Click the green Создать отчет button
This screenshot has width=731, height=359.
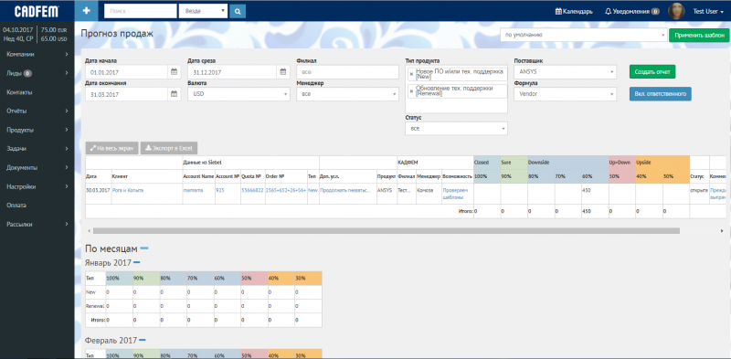pyautogui.click(x=652, y=72)
